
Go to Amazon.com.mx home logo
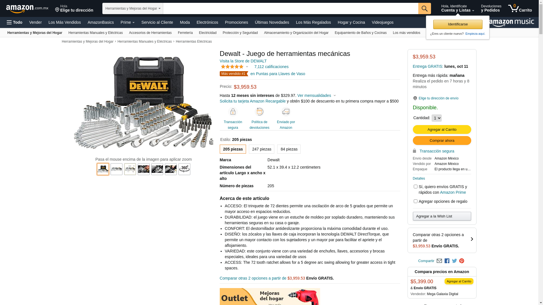point(27,9)
